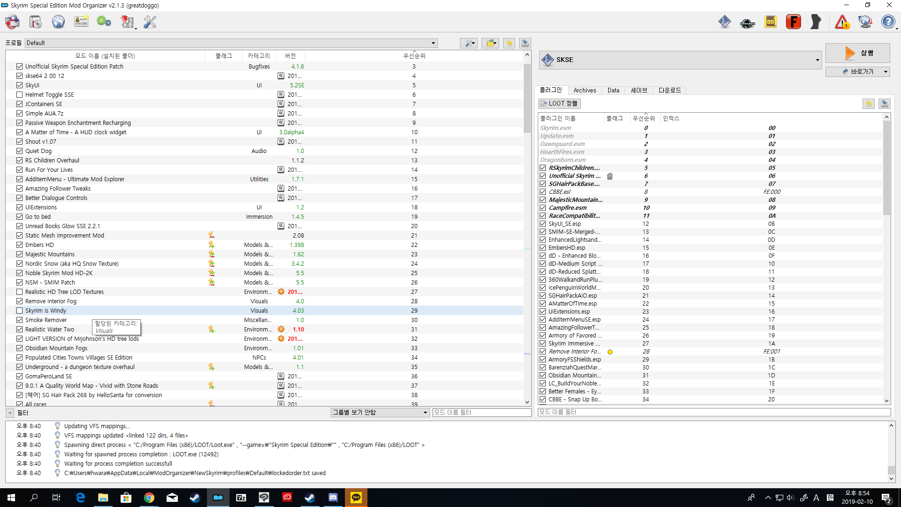Expand the 필터 filter side panel
901x507 pixels.
click(x=9, y=413)
